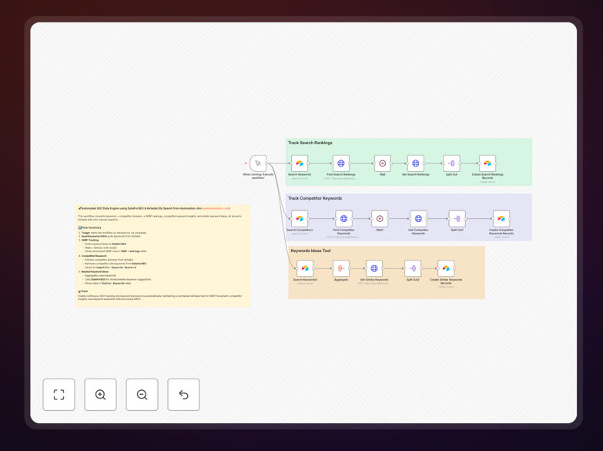Open the Get Competitor Keywords HTTP node

coord(418,219)
